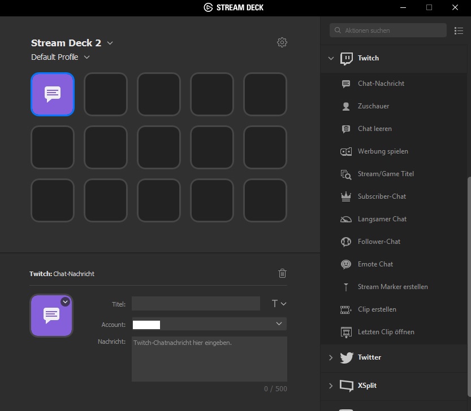
Task: Click the Emote Chat smiley icon
Action: click(x=346, y=264)
